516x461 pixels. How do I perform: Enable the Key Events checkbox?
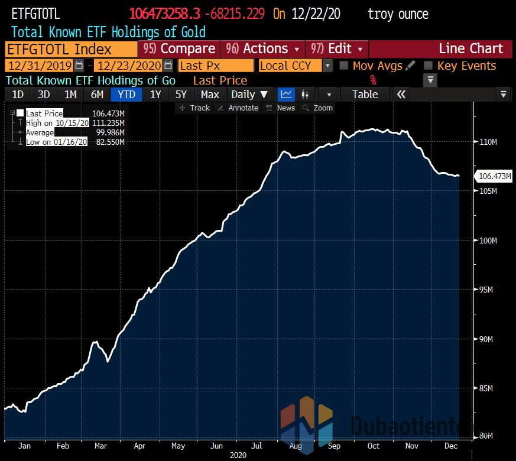(x=428, y=66)
